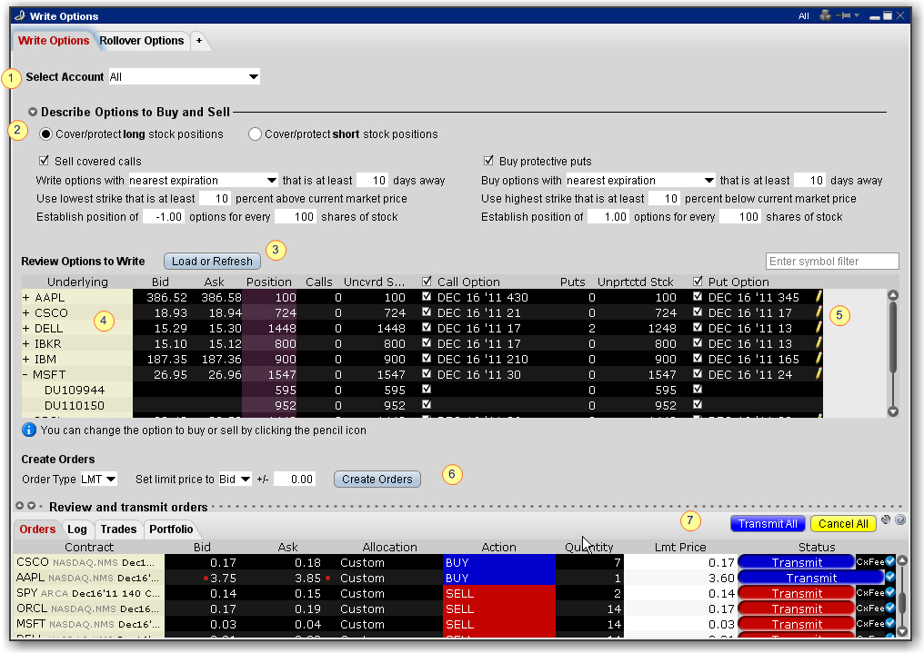Uncheck the Sell covered calls checkbox
This screenshot has width=924, height=653.
[x=45, y=161]
